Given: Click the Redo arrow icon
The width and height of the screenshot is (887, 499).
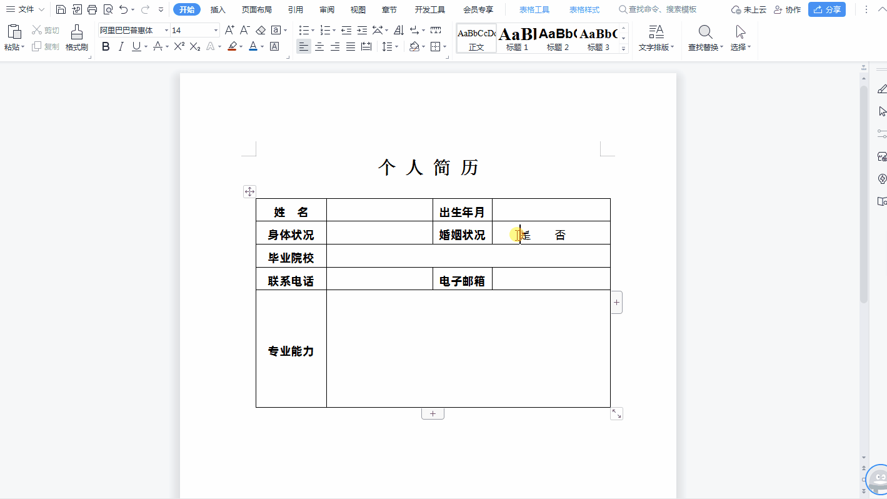Looking at the screenshot, I should coord(145,9).
